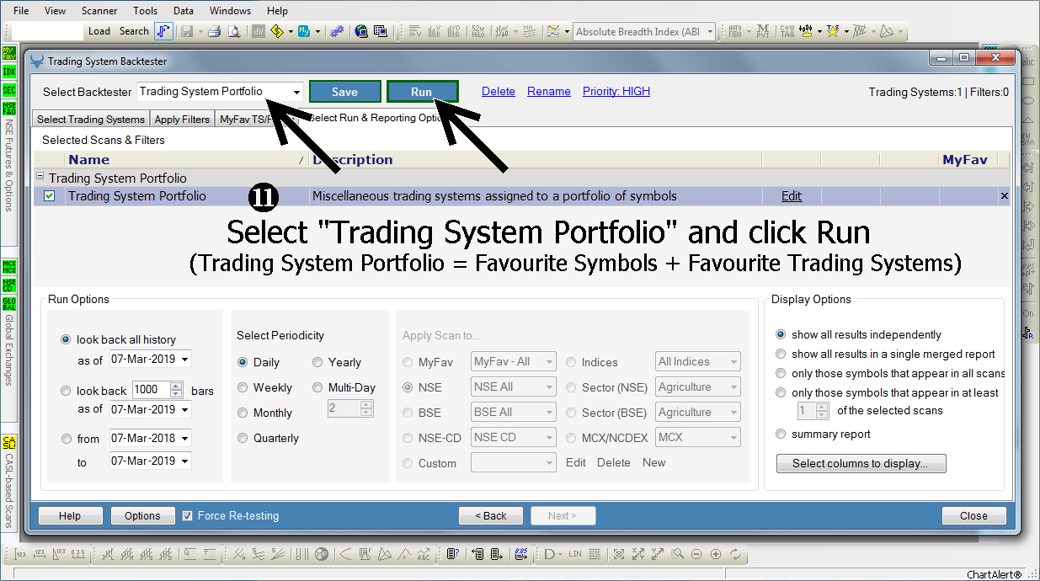The height and width of the screenshot is (581, 1040).
Task: Click the cascading windows icon in toolbar
Action: [380, 31]
